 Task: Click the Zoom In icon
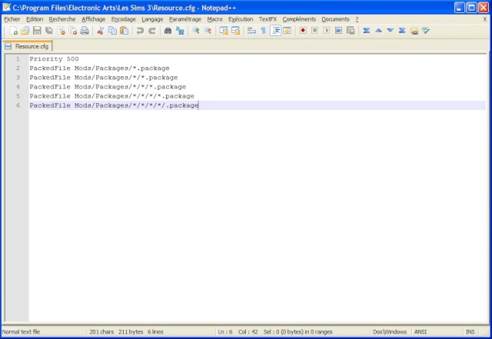pyautogui.click(x=196, y=31)
